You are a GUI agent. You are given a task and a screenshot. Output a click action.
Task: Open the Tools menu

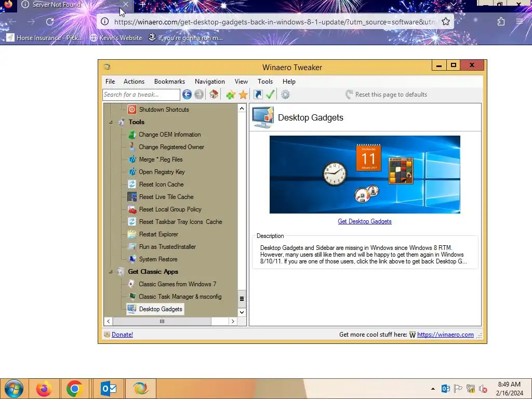265,82
